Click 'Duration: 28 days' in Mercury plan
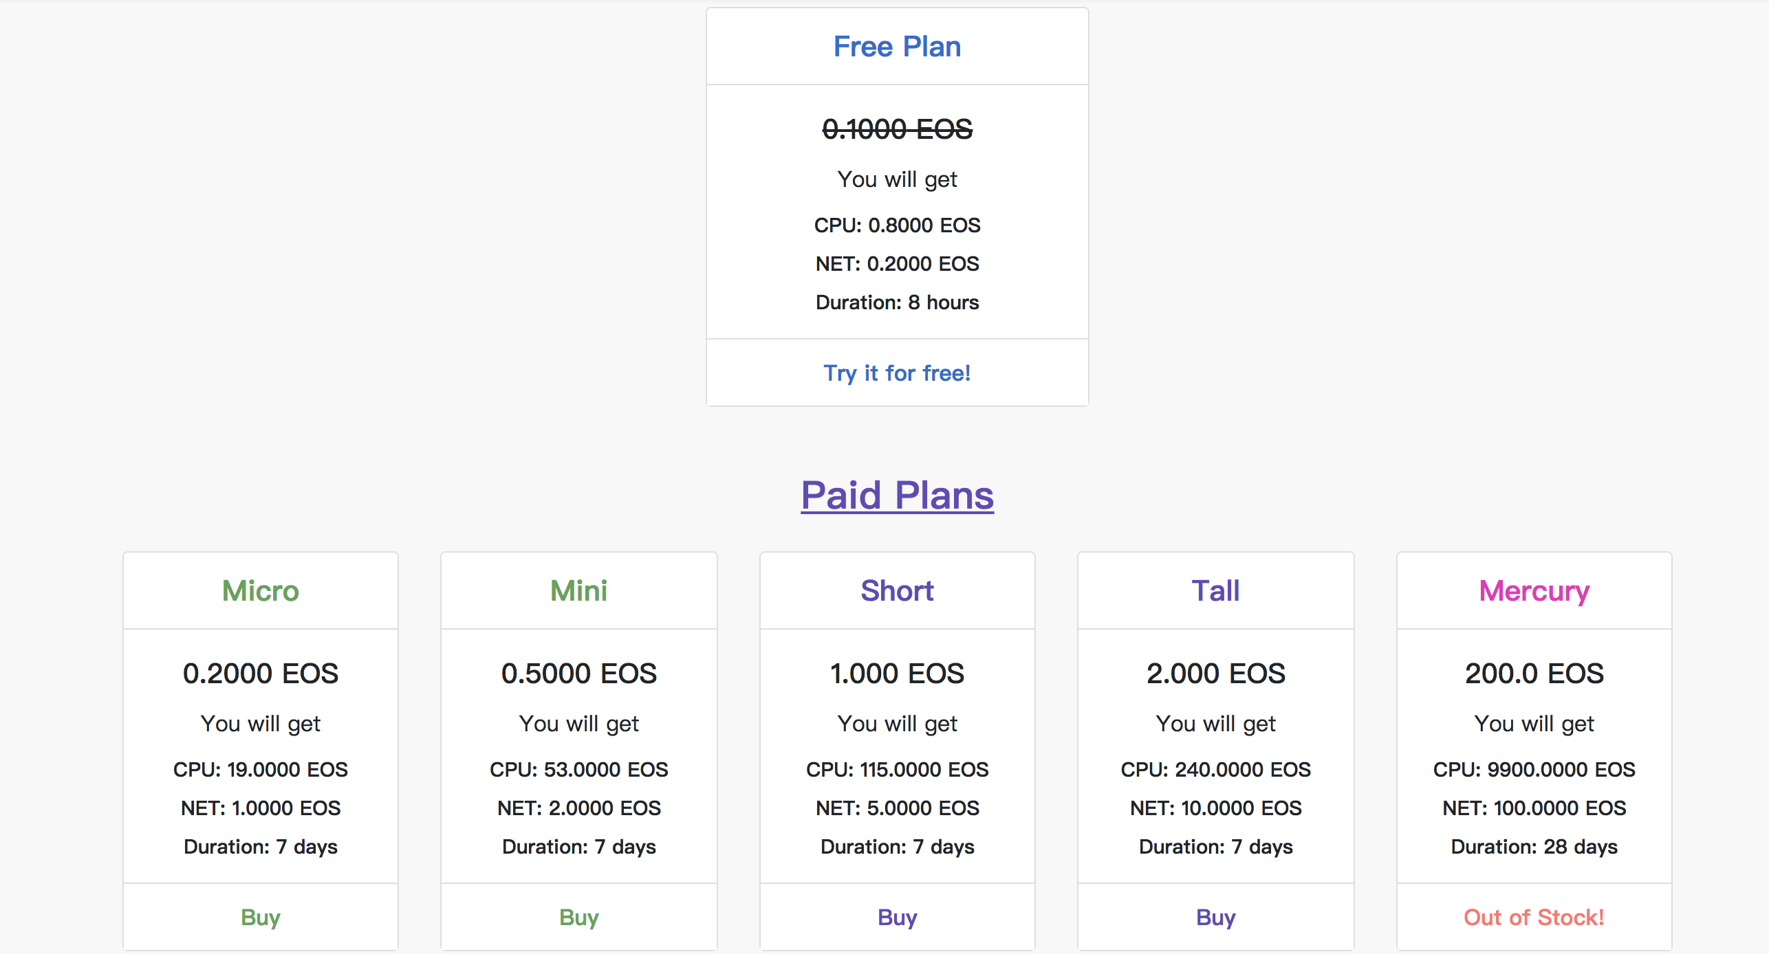Screen dimensions: 1769x954 pos(1534,846)
